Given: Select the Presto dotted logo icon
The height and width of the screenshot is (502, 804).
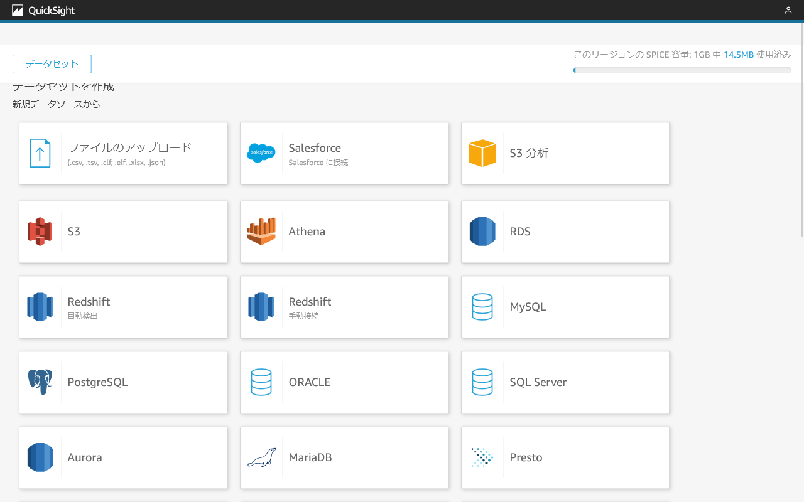Looking at the screenshot, I should click(482, 457).
